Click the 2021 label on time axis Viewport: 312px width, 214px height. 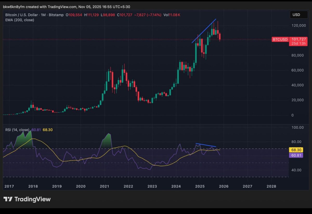point(104,186)
